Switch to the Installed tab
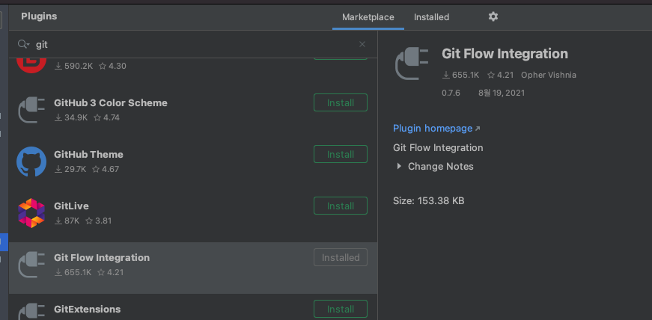The width and height of the screenshot is (652, 320). (x=431, y=17)
